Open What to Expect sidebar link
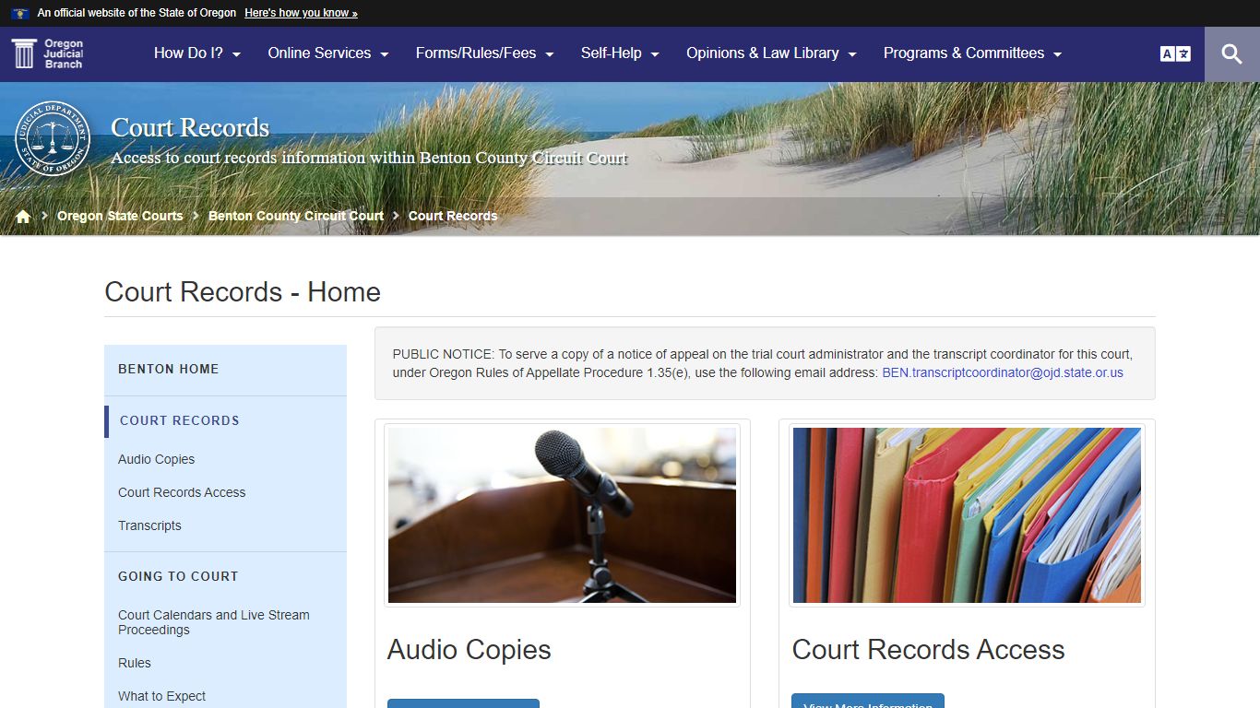 coord(161,696)
